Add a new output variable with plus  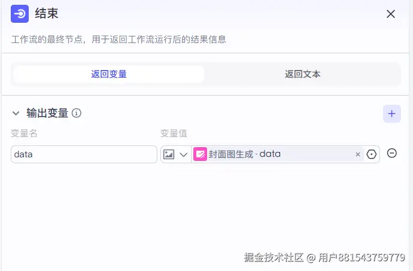tap(392, 113)
